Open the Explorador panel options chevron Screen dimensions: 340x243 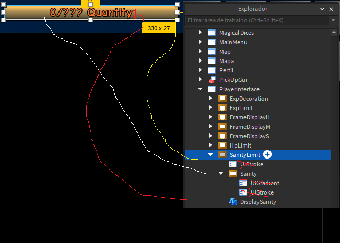(322, 9)
